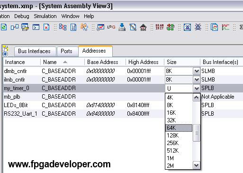Image resolution: width=243 pixels, height=173 pixels.
Task: Choose 2M from the size list
Action: click(x=179, y=166)
